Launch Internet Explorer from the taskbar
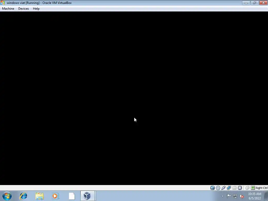This screenshot has width=268, height=201. [x=23, y=196]
